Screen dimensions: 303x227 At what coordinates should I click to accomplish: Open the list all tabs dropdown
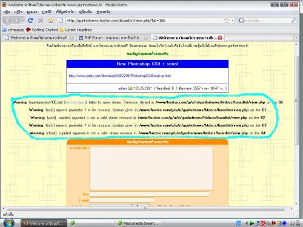click(x=296, y=38)
